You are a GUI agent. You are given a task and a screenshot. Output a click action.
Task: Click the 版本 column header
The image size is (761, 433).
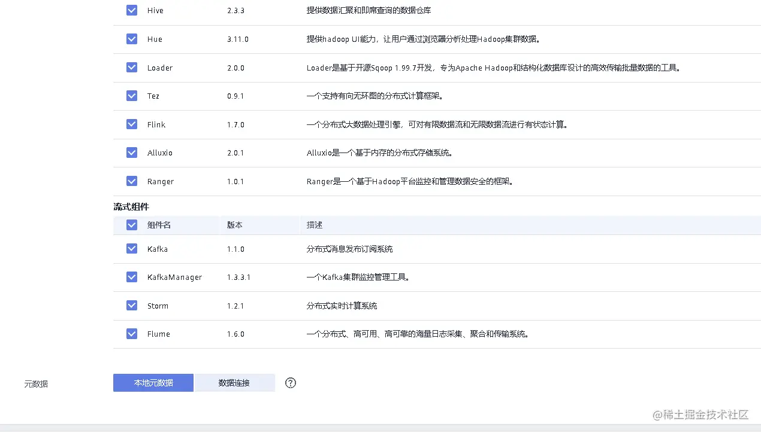pos(235,225)
